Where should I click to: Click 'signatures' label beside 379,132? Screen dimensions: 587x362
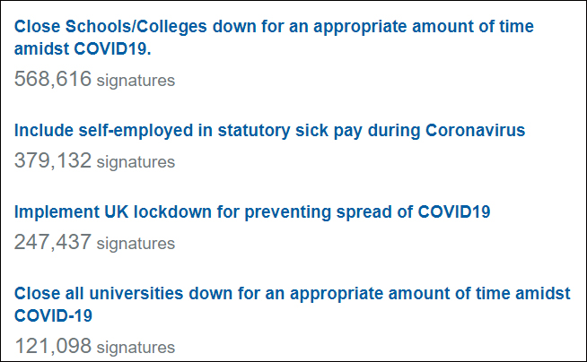coord(136,162)
